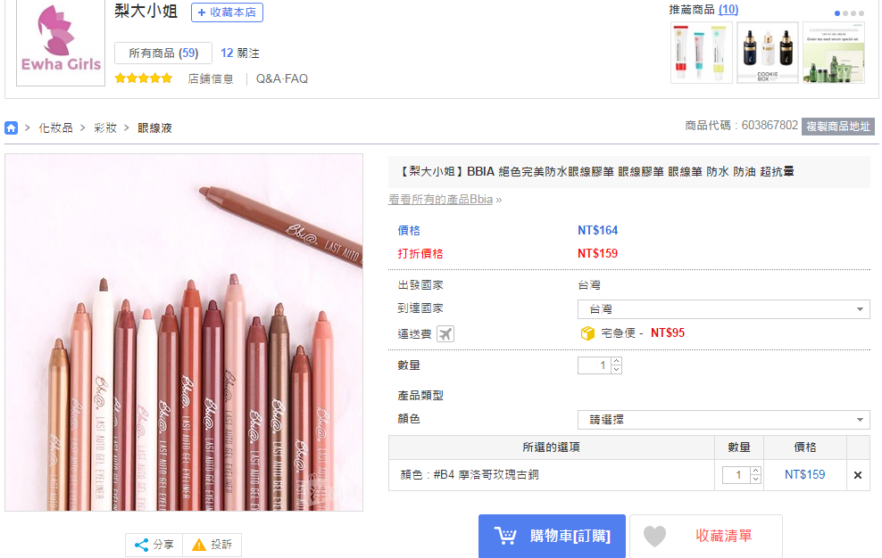Decrease quantity for the #B4 option
The height and width of the screenshot is (558, 882).
[x=756, y=480]
